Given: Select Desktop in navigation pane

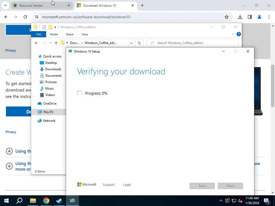Looking at the screenshot, I should pyautogui.click(x=48, y=63).
